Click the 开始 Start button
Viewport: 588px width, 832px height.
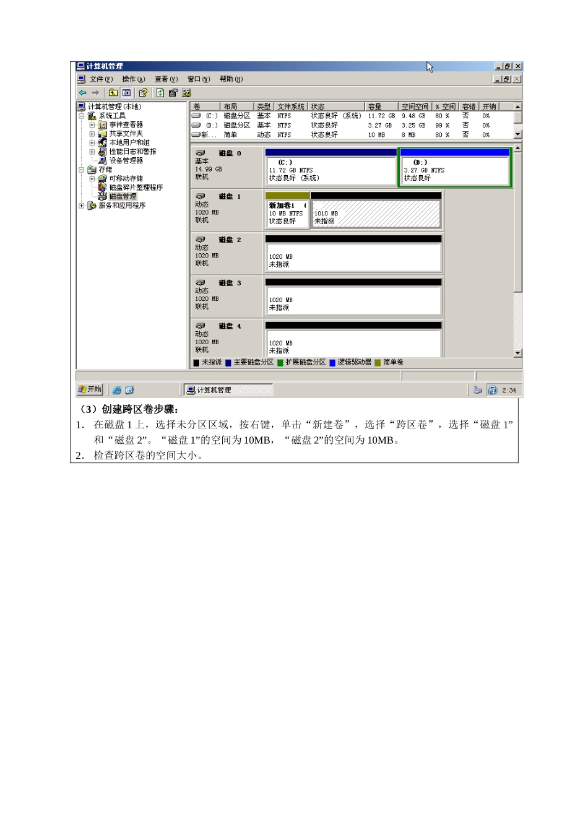click(x=90, y=389)
